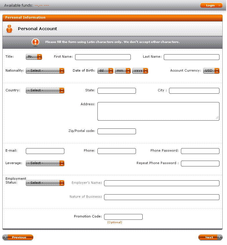
Task: Click the First Name input field
Action: click(x=103, y=57)
